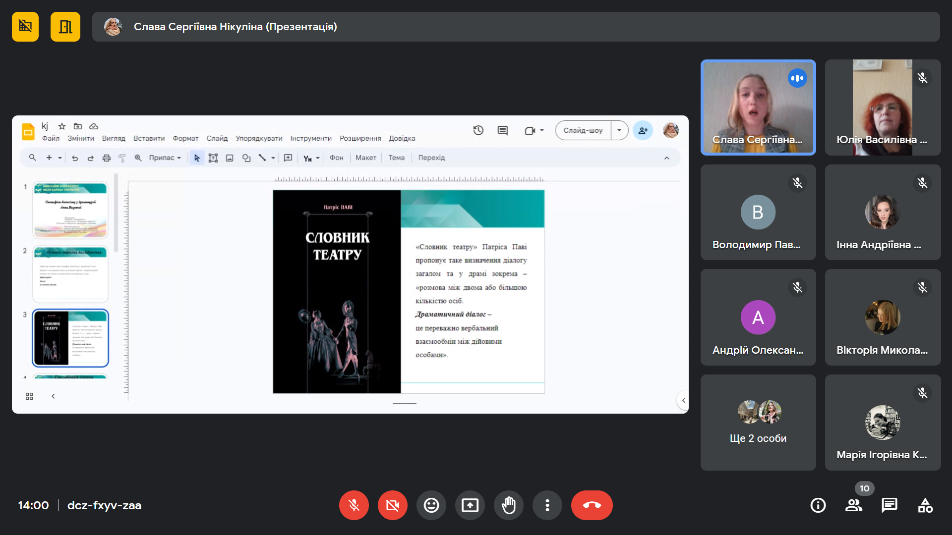
Task: Turn on microphone in call controls
Action: 354,505
